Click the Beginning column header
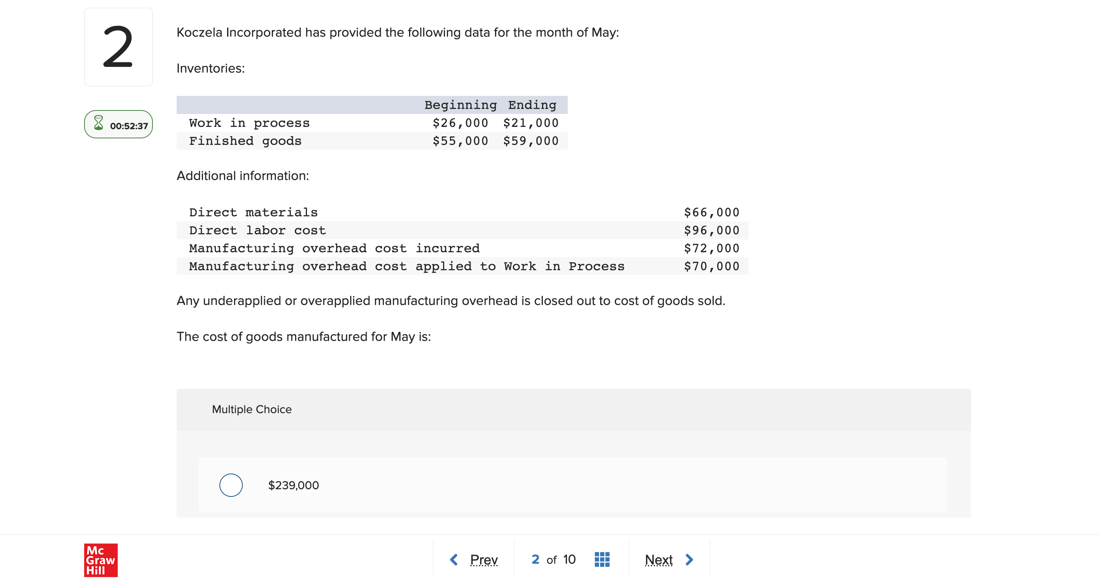Viewport: 1101px width, 584px height. click(x=460, y=105)
